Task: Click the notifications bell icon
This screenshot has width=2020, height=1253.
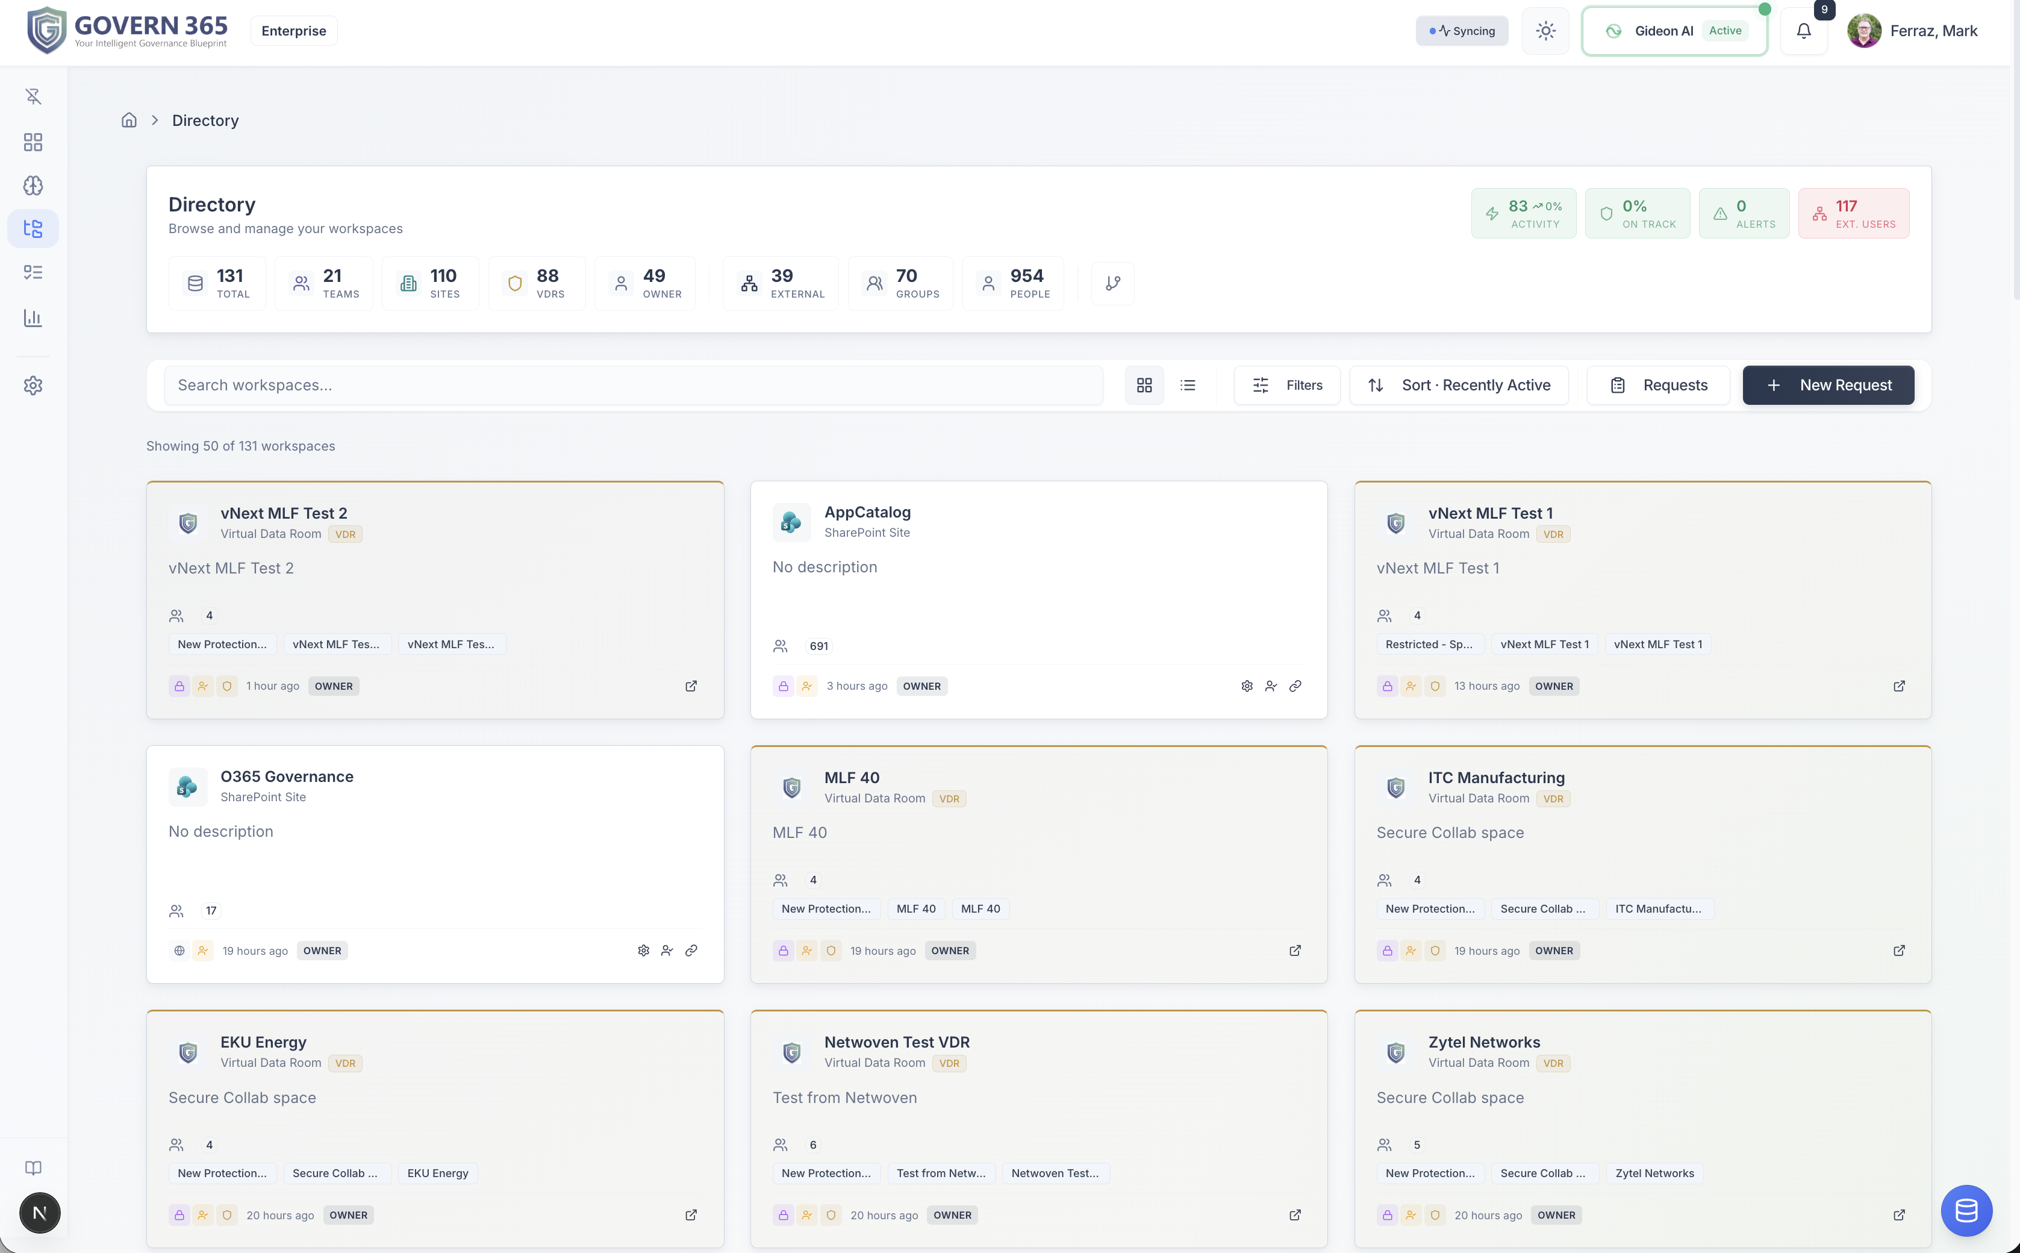Action: click(x=1803, y=31)
